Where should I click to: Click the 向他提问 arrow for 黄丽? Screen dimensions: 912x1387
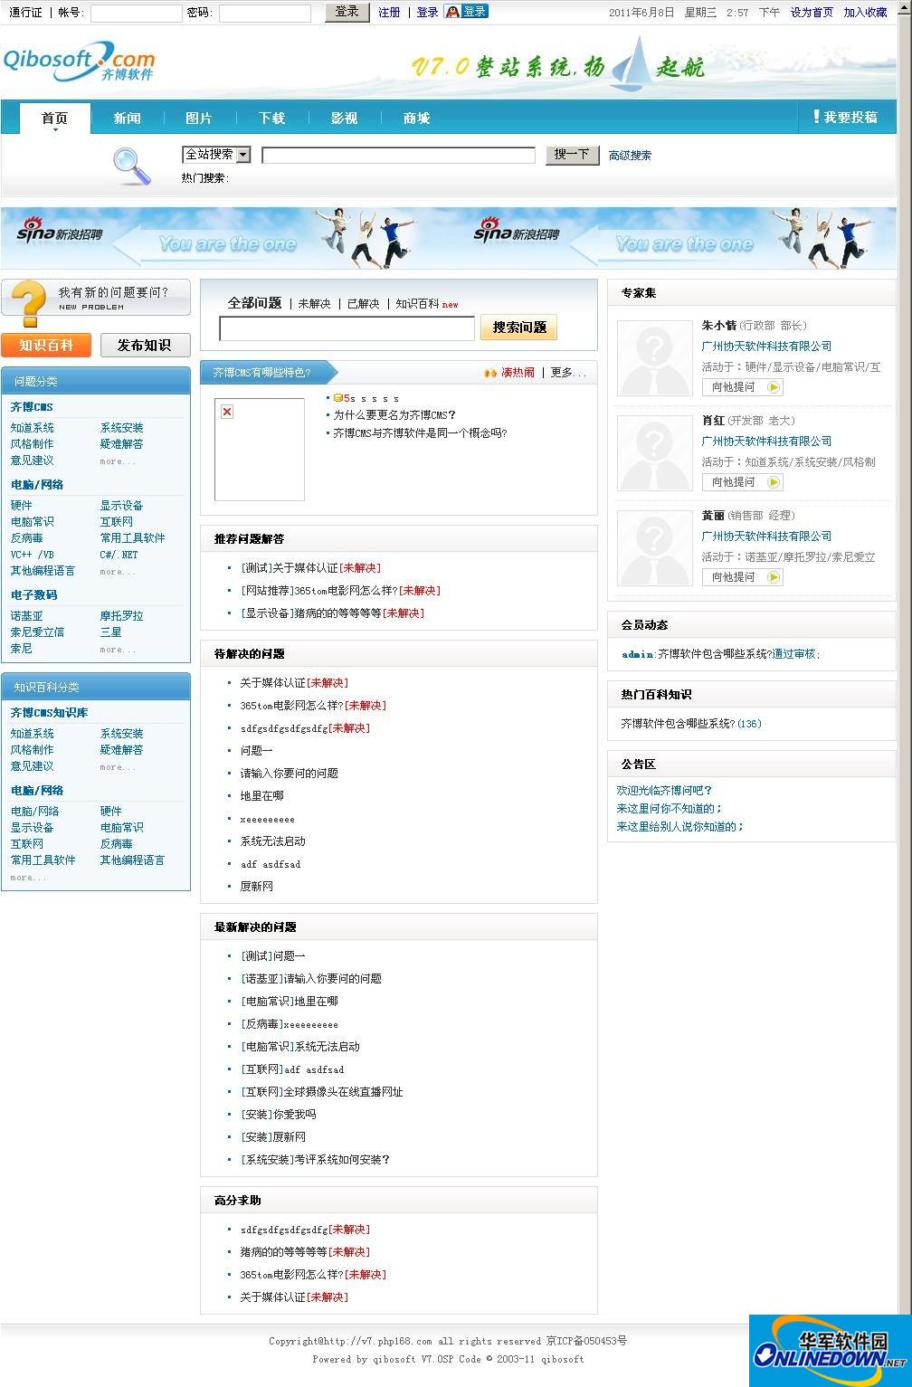pos(774,576)
